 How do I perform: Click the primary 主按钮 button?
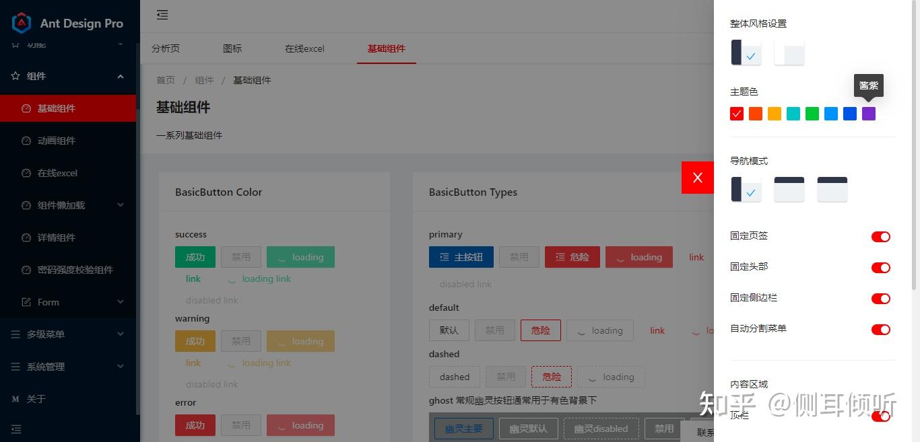coord(461,256)
